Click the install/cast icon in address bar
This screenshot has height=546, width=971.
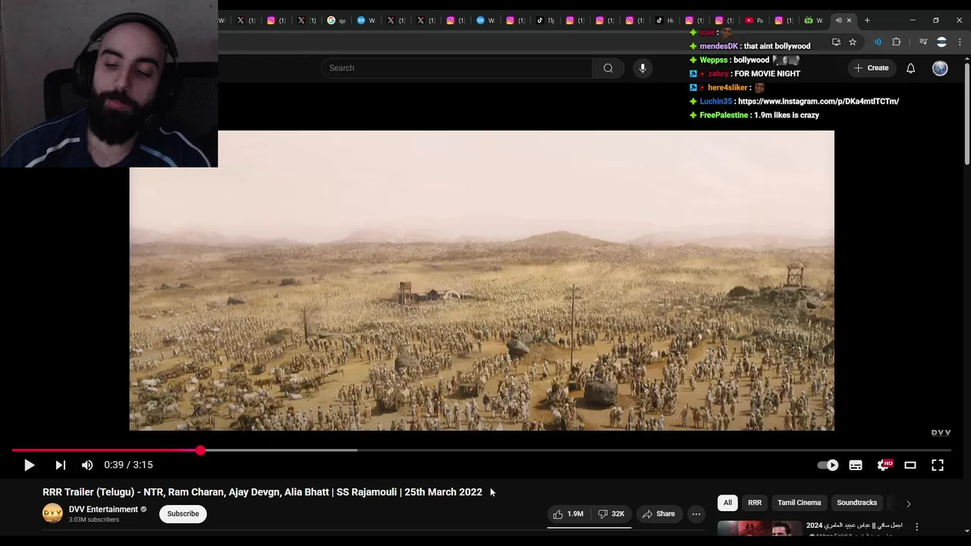click(x=836, y=42)
